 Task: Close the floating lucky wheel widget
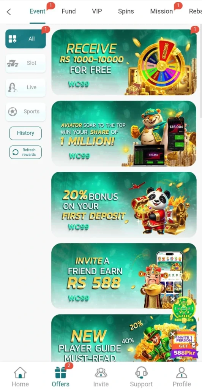[172, 299]
